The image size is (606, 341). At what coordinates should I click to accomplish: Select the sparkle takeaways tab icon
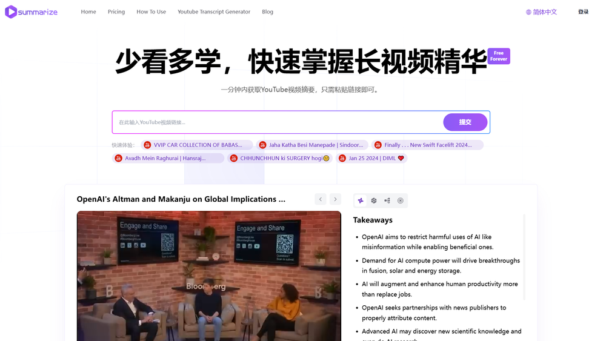pyautogui.click(x=361, y=200)
